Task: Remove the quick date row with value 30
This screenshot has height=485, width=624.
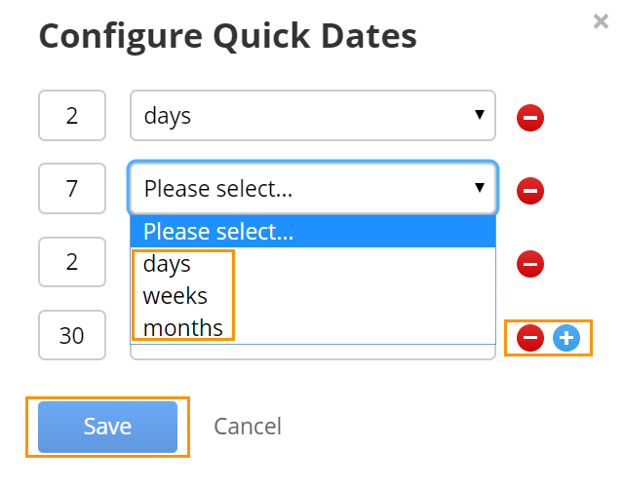Action: (530, 338)
